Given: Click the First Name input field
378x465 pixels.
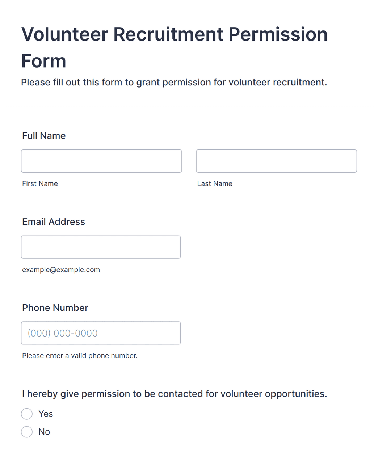Looking at the screenshot, I should coord(101,161).
